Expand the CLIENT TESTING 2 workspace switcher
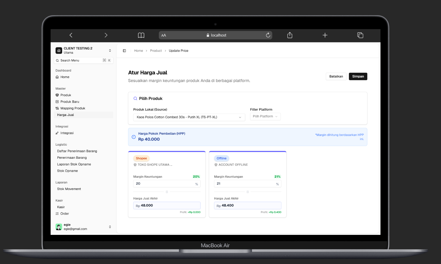441x264 pixels. point(110,50)
